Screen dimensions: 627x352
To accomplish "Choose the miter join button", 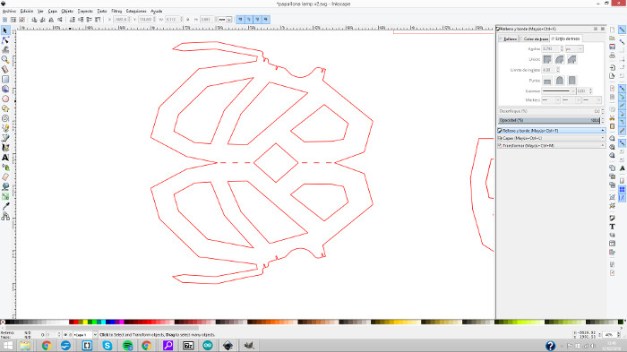I will click(547, 60).
